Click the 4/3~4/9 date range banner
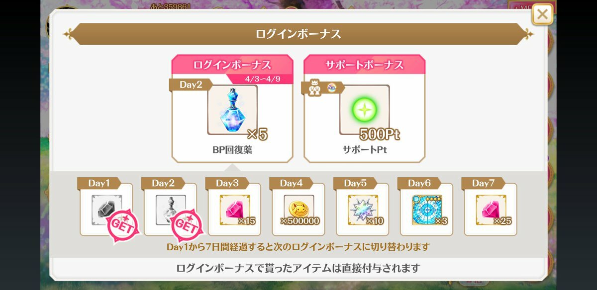 pos(260,79)
